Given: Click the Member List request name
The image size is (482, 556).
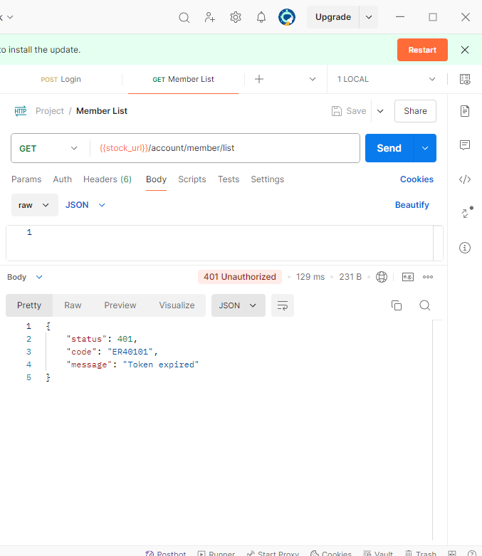Looking at the screenshot, I should (101, 111).
